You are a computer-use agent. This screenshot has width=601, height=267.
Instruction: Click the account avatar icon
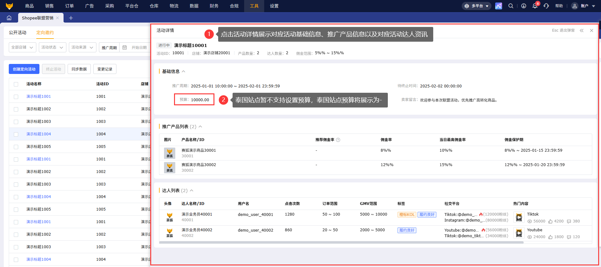[575, 6]
